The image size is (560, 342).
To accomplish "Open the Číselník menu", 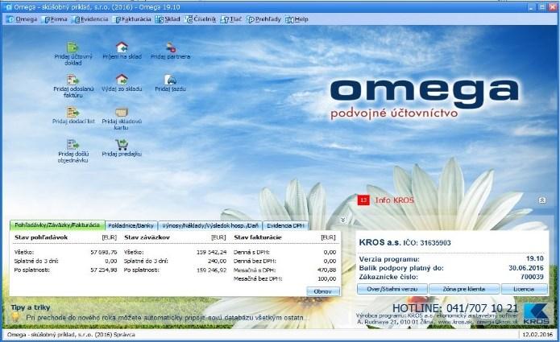I will tap(201, 19).
